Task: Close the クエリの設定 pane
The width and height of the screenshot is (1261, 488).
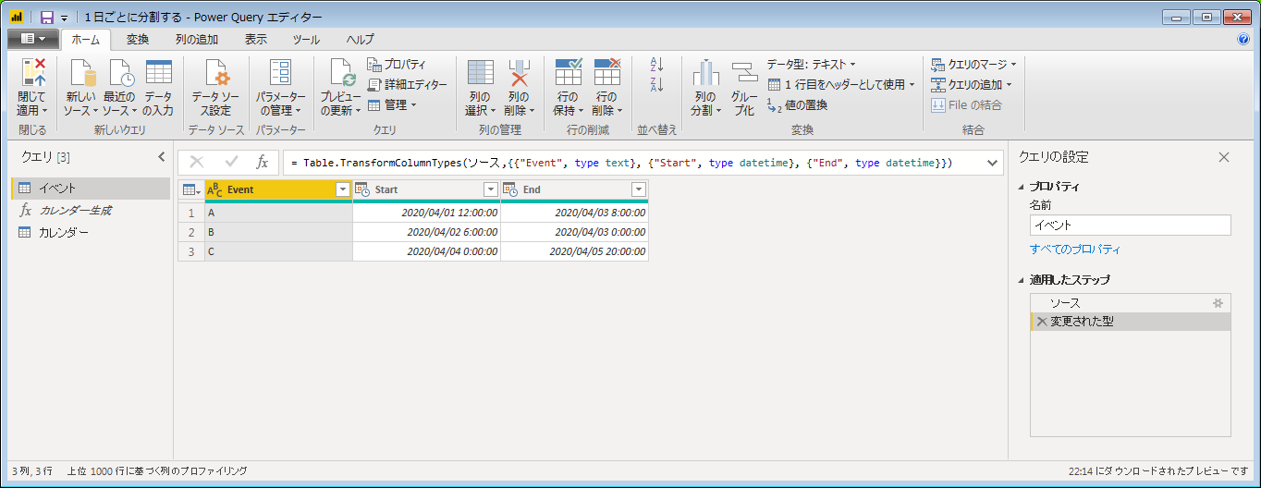Action: (1224, 157)
